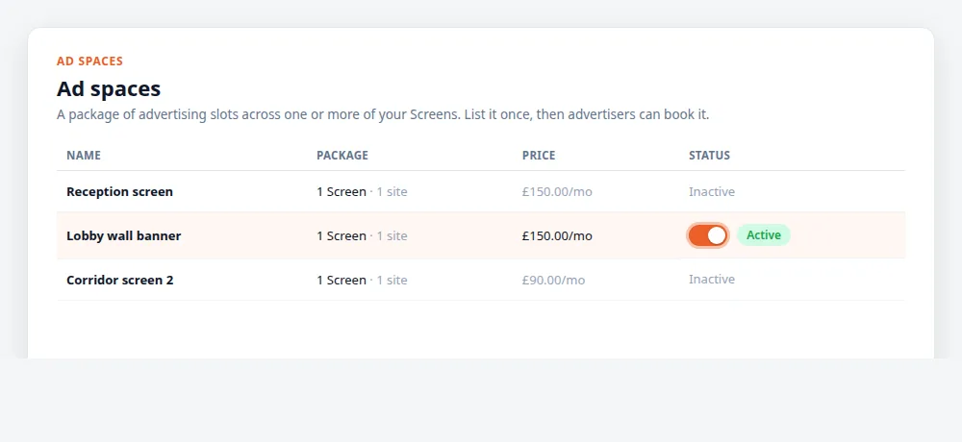The image size is (962, 442).
Task: Click the NAME column header
Action: coord(84,156)
